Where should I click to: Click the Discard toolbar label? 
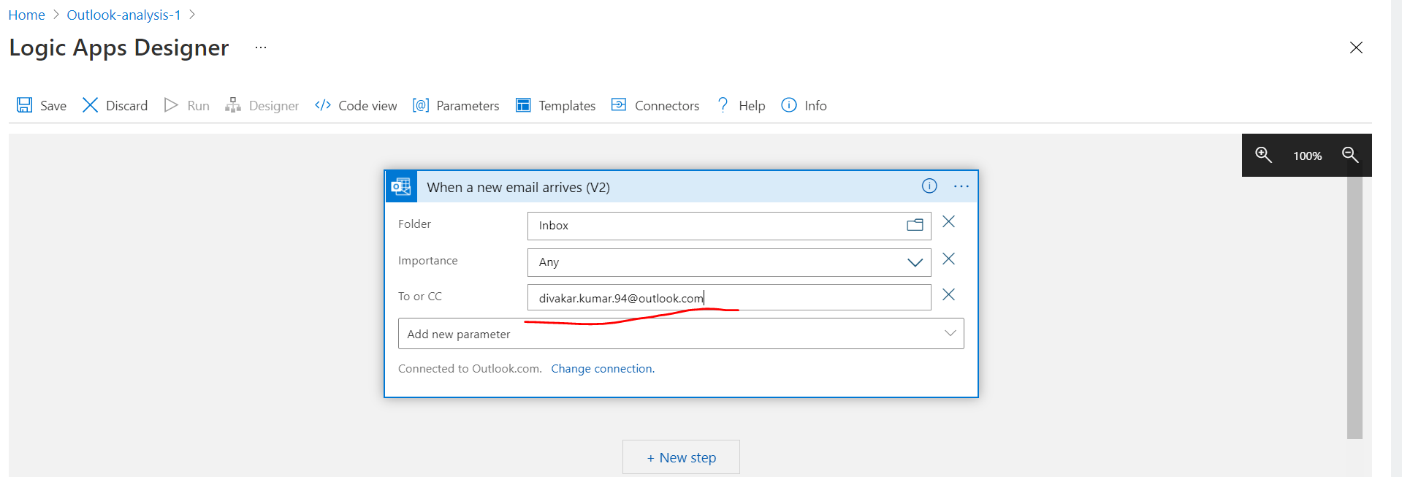[x=126, y=106]
